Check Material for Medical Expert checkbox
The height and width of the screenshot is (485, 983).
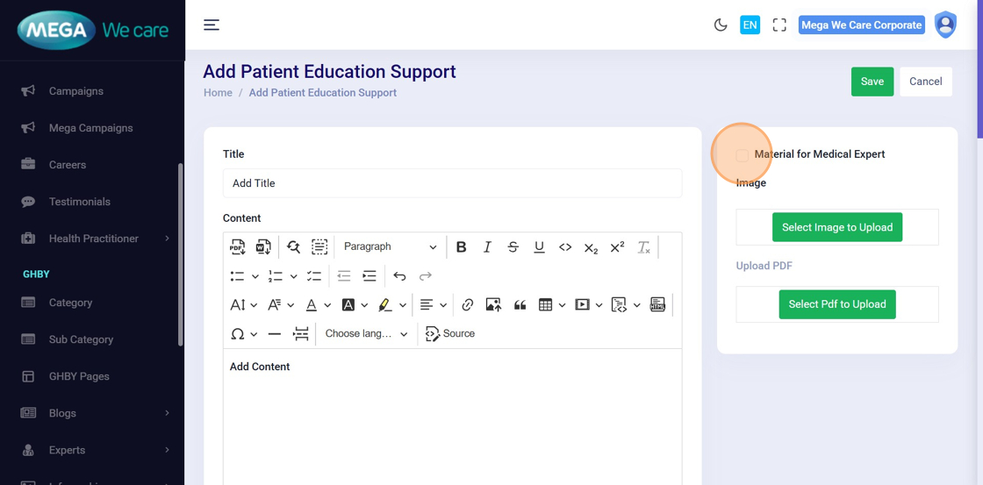coord(743,155)
